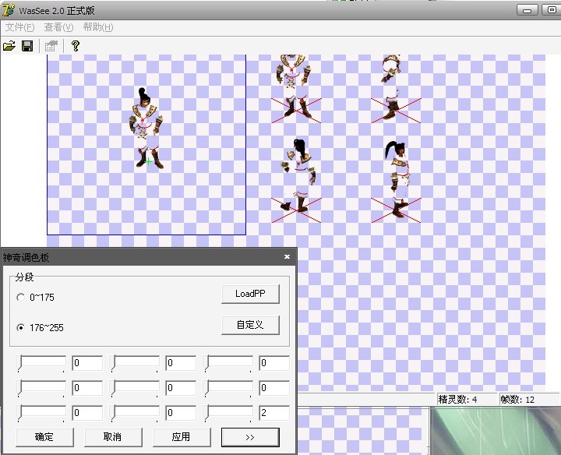Select the front-facing sprite in preview frame
Screen dimensions: 561x455
coord(146,128)
